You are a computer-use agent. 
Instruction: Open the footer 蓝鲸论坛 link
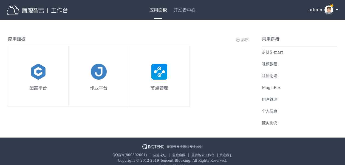point(160,155)
